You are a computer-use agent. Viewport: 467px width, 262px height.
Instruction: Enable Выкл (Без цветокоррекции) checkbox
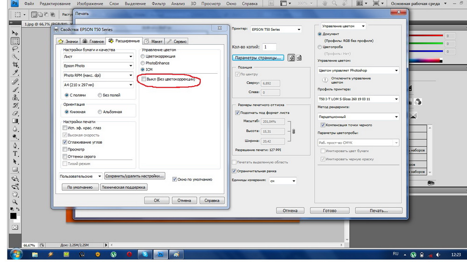pyautogui.click(x=143, y=80)
